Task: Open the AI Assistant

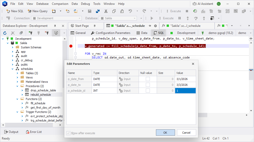Action: (x=203, y=4)
